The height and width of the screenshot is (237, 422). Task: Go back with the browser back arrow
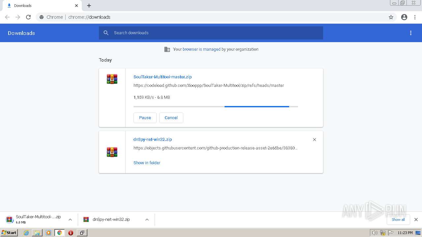pos(7,17)
